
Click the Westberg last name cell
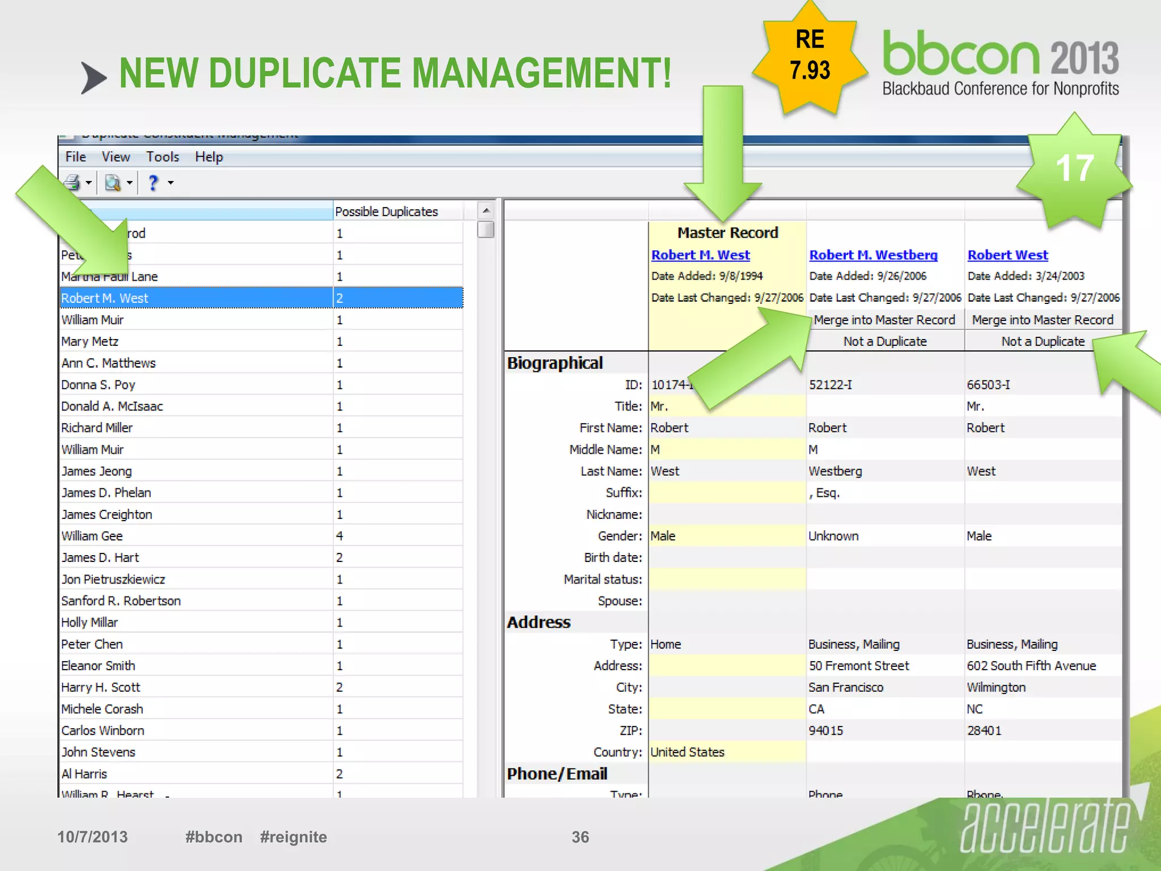(x=885, y=471)
